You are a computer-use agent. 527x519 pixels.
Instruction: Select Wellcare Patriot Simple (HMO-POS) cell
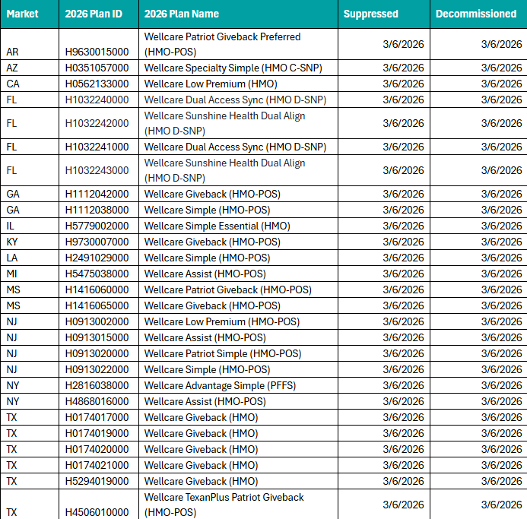(222, 353)
